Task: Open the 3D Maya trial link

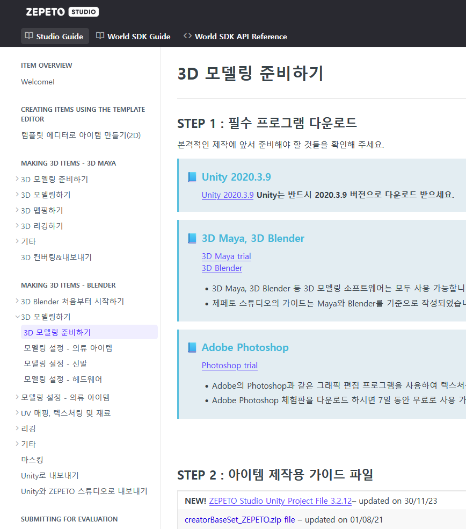Action: point(227,256)
